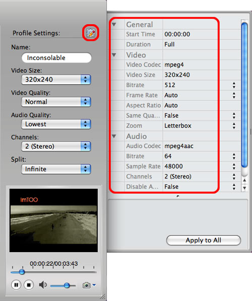The height and width of the screenshot is (301, 252).
Task: Click the Name field containing Inconsolable
Action: 56,58
